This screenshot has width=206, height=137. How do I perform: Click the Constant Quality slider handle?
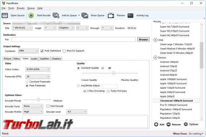point(114,73)
